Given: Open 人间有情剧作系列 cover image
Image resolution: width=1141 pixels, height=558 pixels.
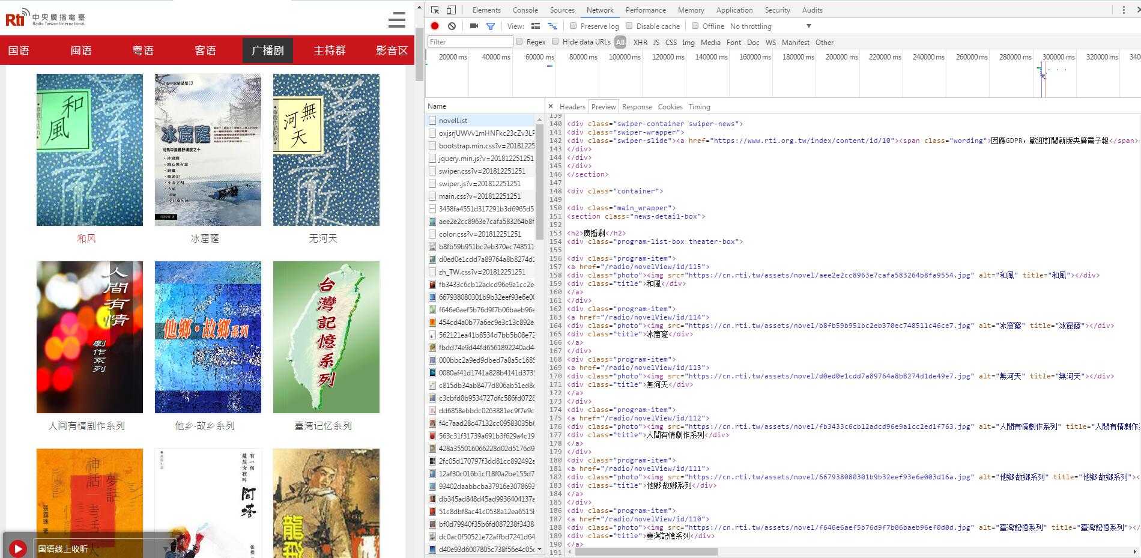Looking at the screenshot, I should (89, 337).
